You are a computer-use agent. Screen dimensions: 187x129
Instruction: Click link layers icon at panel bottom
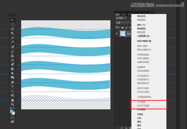[122, 128]
